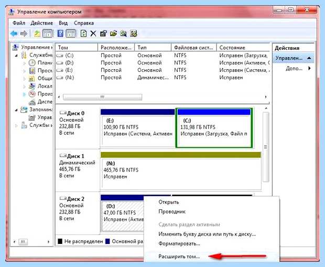The width and height of the screenshot is (325, 267).
Task: Click the disk settings icon ending the toolbar
Action: click(134, 34)
